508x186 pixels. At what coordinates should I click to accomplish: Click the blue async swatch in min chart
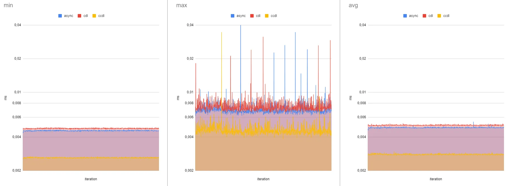click(60, 16)
